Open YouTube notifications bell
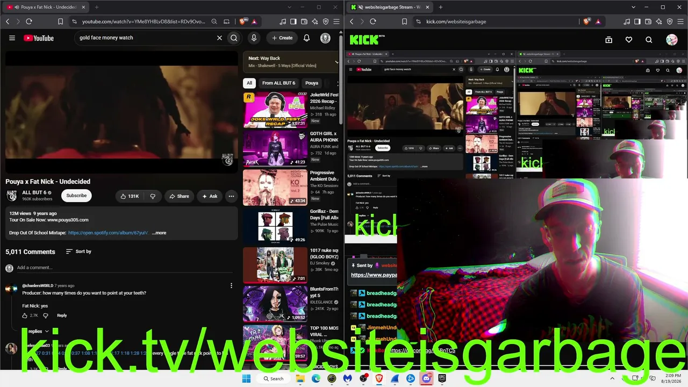 pos(306,38)
